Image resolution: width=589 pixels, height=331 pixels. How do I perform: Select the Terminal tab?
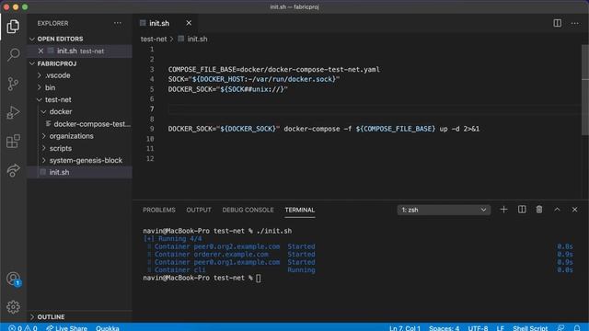(x=300, y=210)
